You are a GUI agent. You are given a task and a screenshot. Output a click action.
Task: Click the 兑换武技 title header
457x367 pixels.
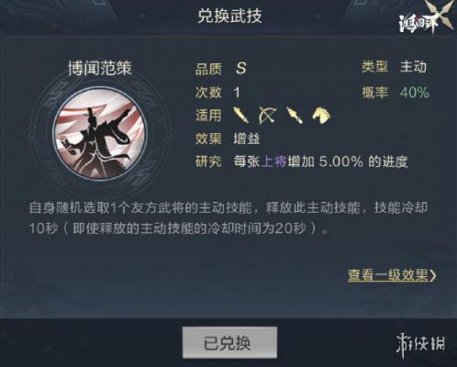(229, 16)
